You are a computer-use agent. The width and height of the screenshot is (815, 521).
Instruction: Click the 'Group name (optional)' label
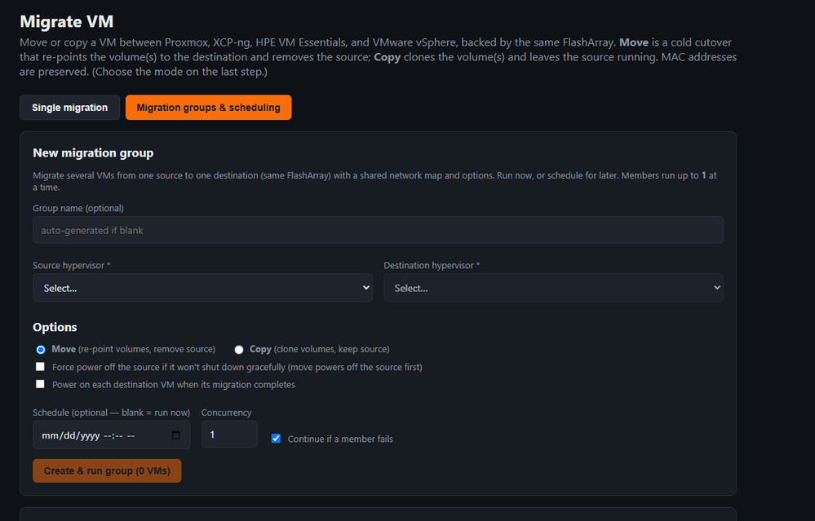tap(78, 208)
